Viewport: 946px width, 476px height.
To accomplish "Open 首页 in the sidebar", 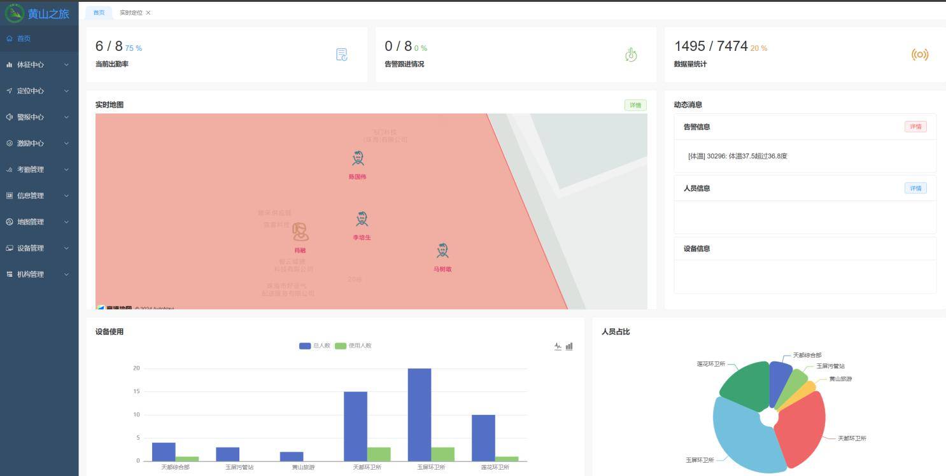I will coord(24,39).
